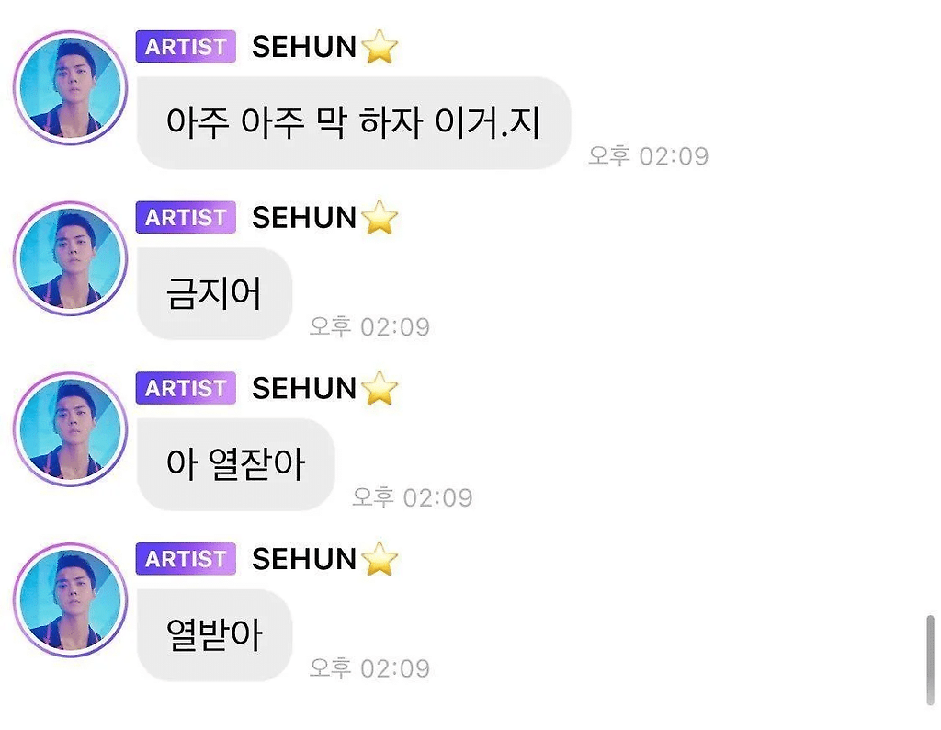Screen dimensions: 941x730
Task: Click the SEHUN name above the first message
Action: [x=304, y=47]
